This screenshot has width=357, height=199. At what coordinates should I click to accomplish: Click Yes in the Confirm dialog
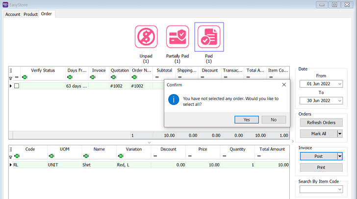[x=246, y=120]
